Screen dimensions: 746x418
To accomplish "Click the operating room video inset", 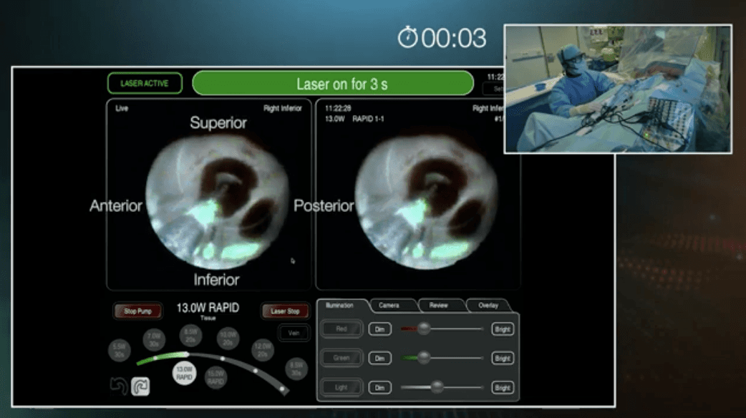I will [x=618, y=89].
